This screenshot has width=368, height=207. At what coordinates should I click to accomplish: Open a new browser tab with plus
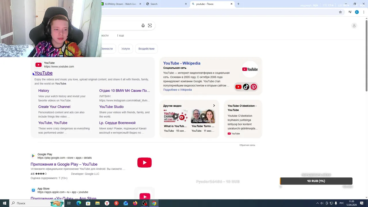coord(238,4)
